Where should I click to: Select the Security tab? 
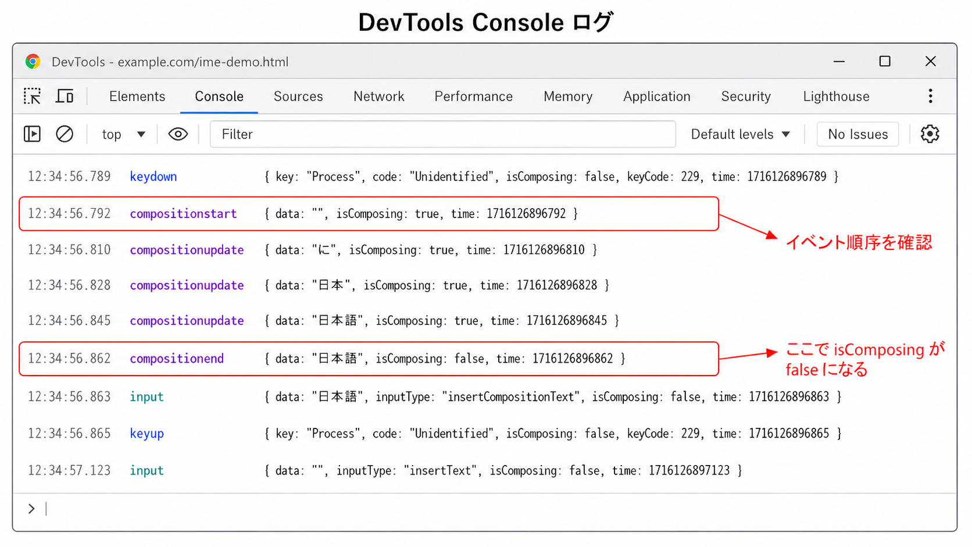(x=746, y=96)
